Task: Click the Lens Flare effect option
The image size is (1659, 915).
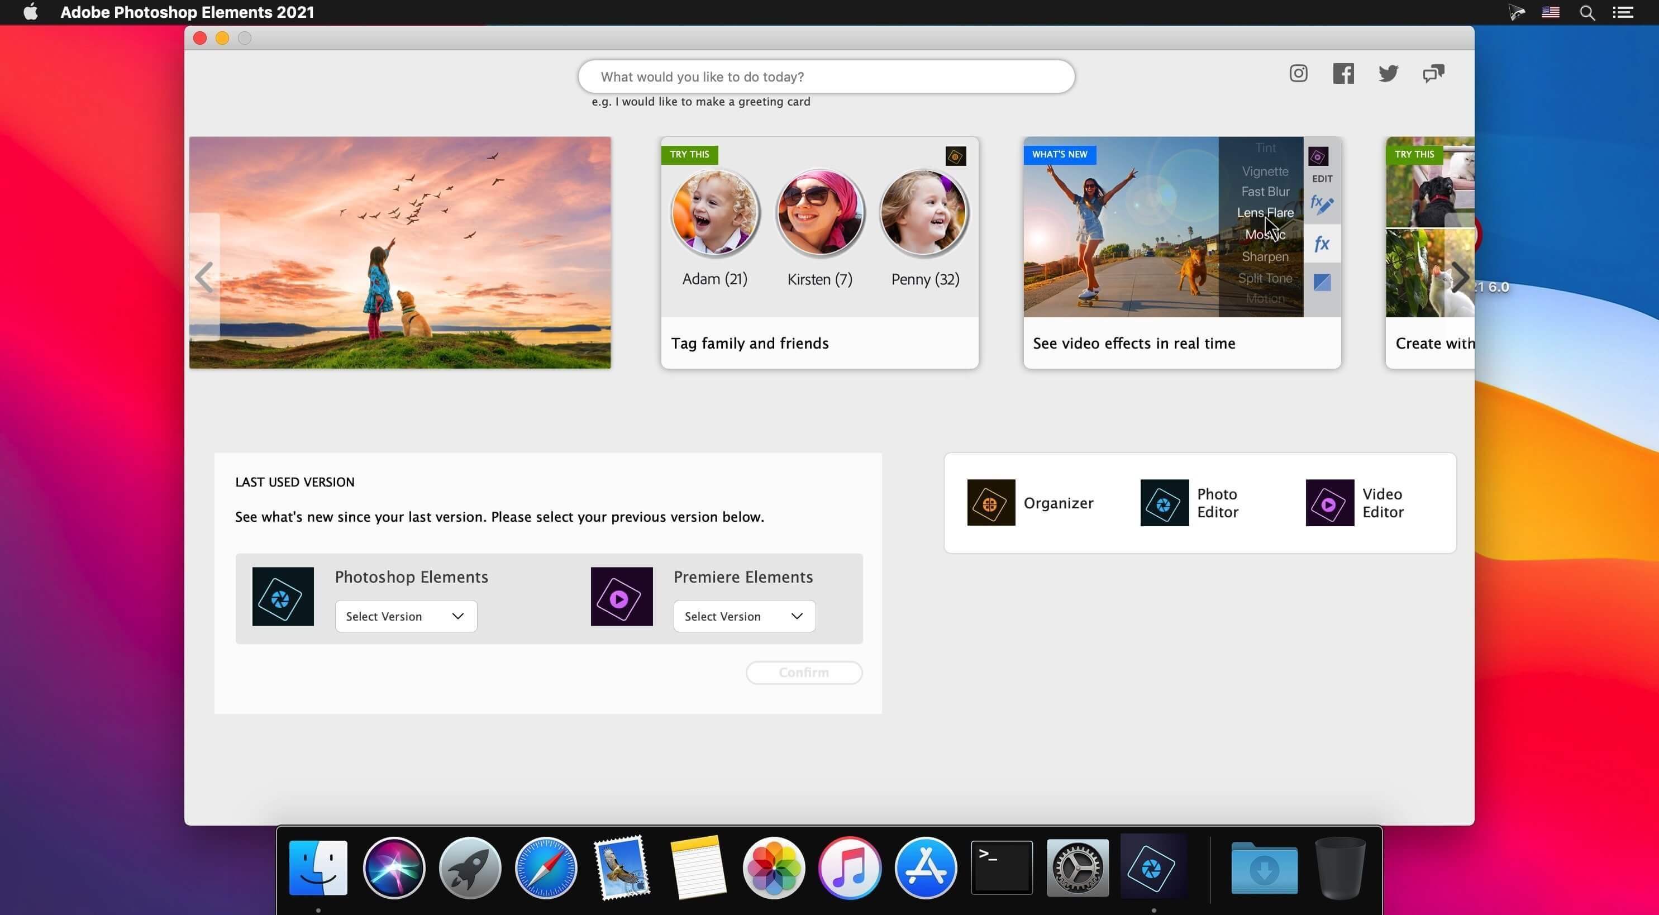Action: pos(1265,213)
